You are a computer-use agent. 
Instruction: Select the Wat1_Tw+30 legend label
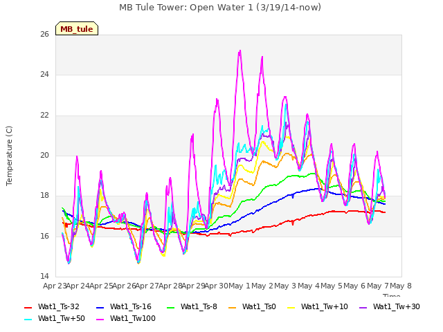click(x=396, y=307)
